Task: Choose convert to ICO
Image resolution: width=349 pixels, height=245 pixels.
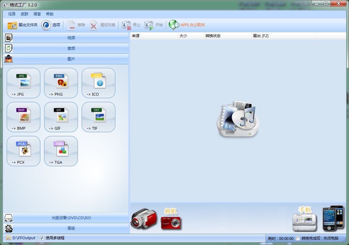Action: (98, 83)
